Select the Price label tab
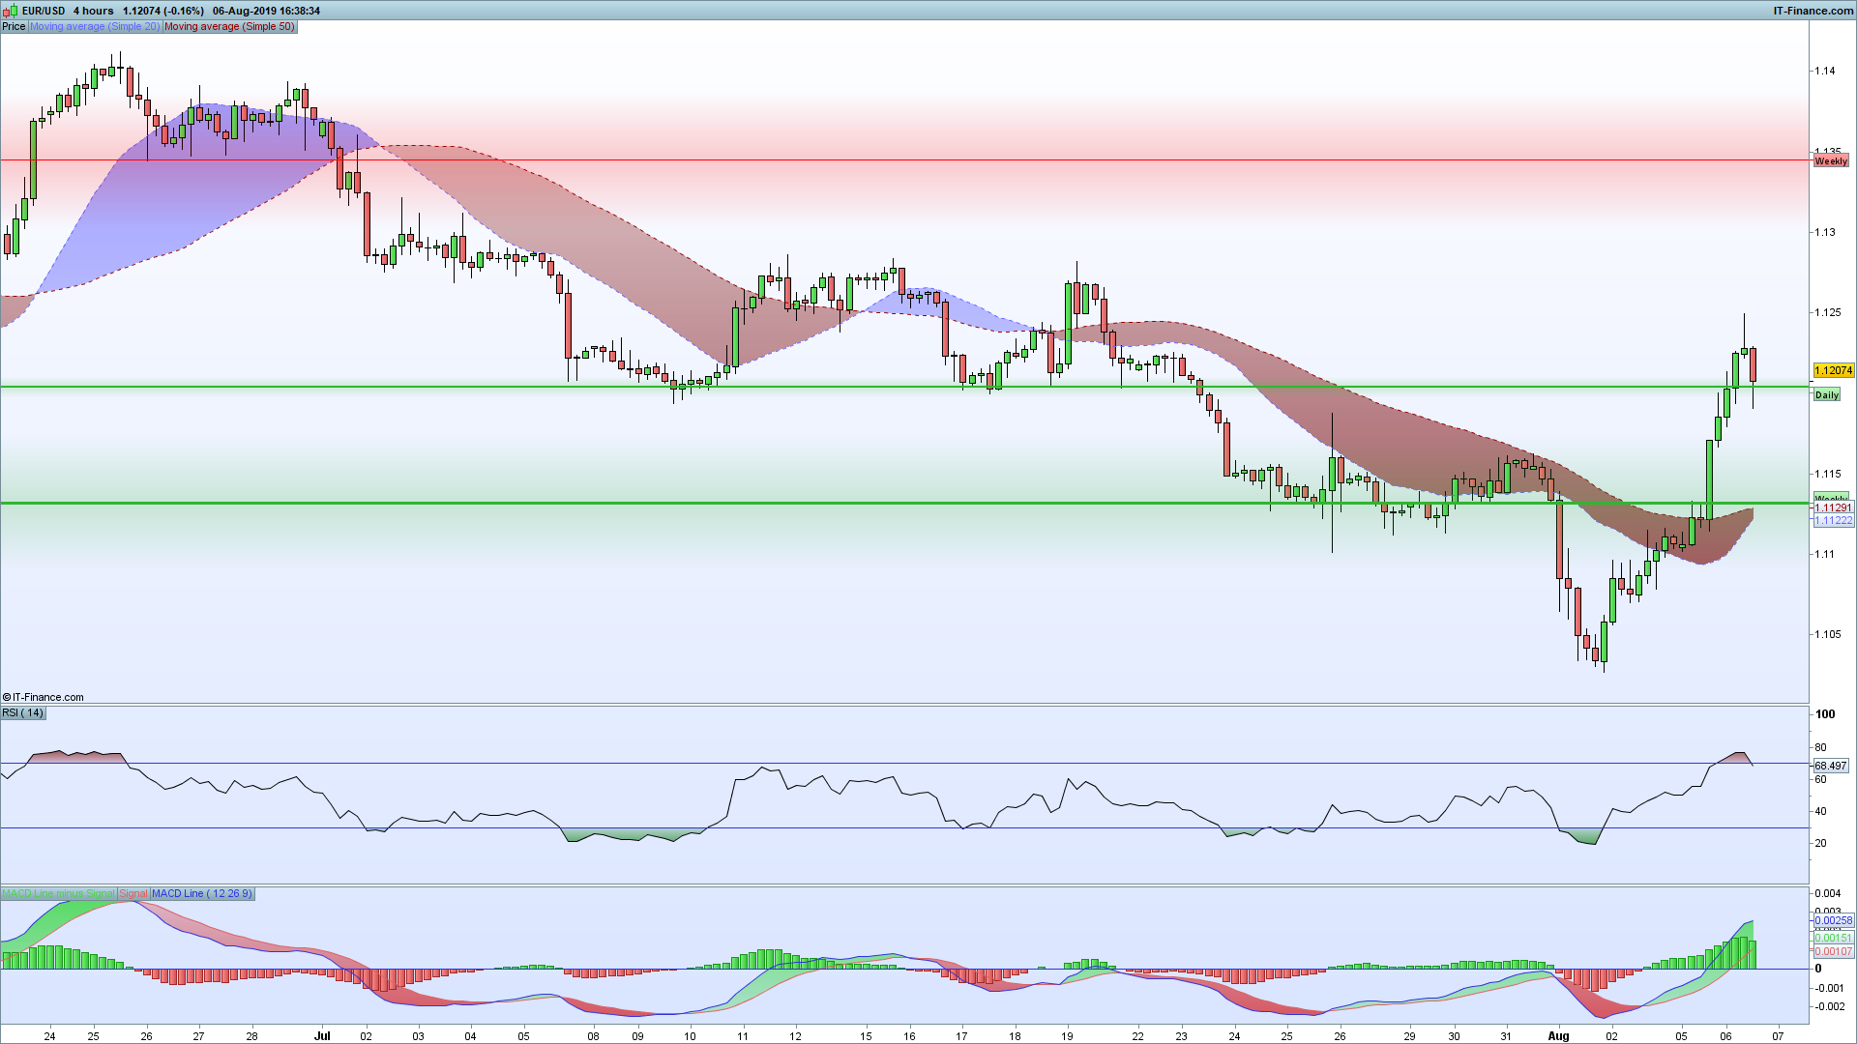The width and height of the screenshot is (1857, 1044). tap(14, 26)
